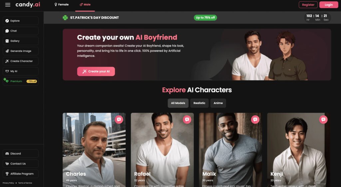Open the hamburger menu icon

click(8, 5)
